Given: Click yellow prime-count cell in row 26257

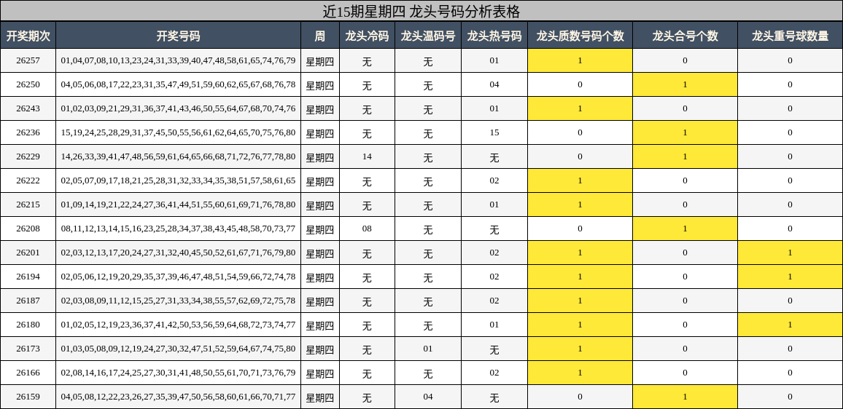Looking at the screenshot, I should pos(580,60).
